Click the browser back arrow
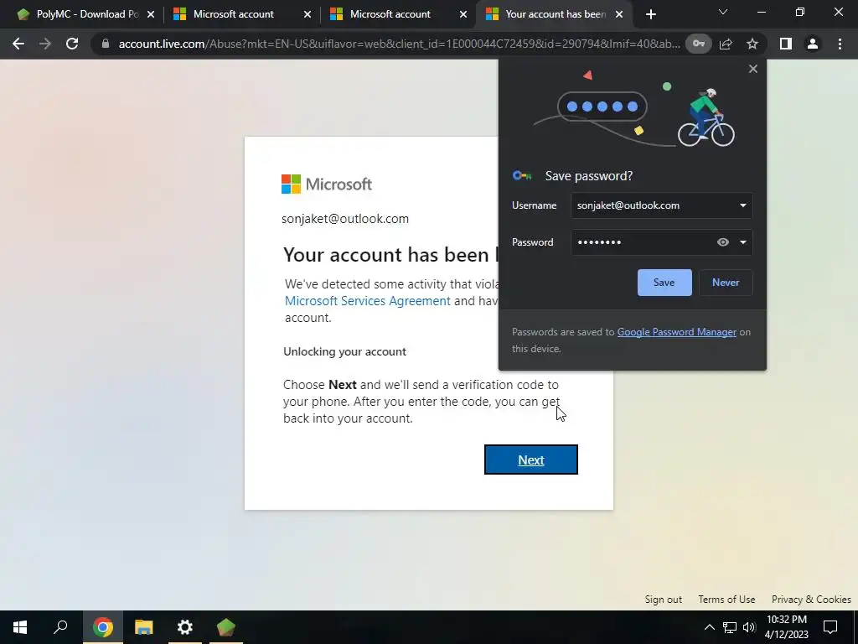This screenshot has width=858, height=644. point(18,44)
